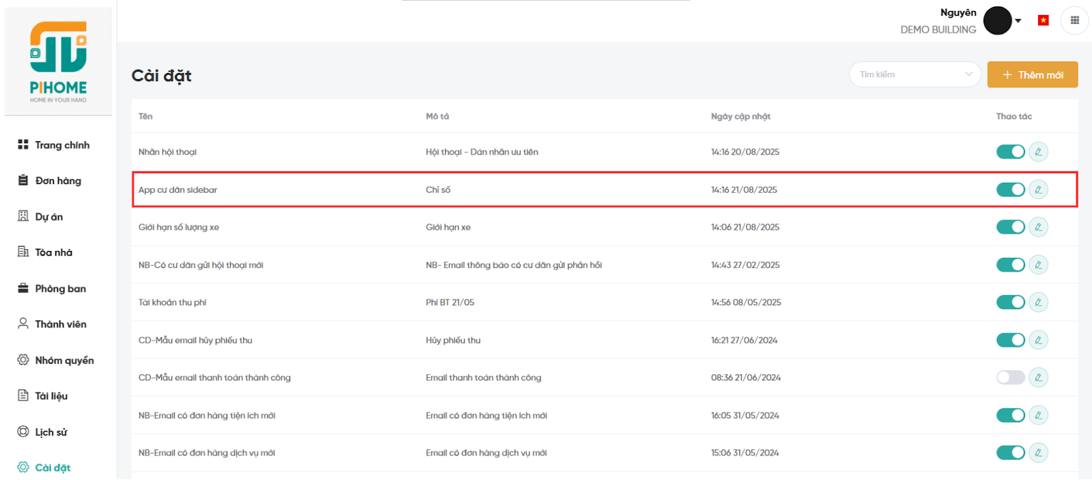Click the edit icon for Nhãn hội thoại
1092x480 pixels.
1038,152
